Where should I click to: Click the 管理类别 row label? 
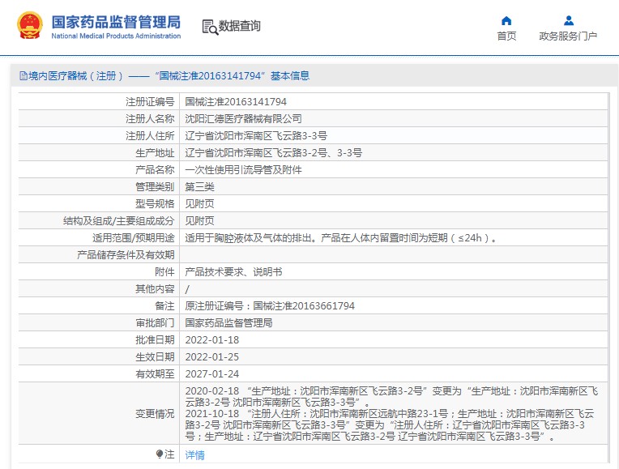click(155, 187)
